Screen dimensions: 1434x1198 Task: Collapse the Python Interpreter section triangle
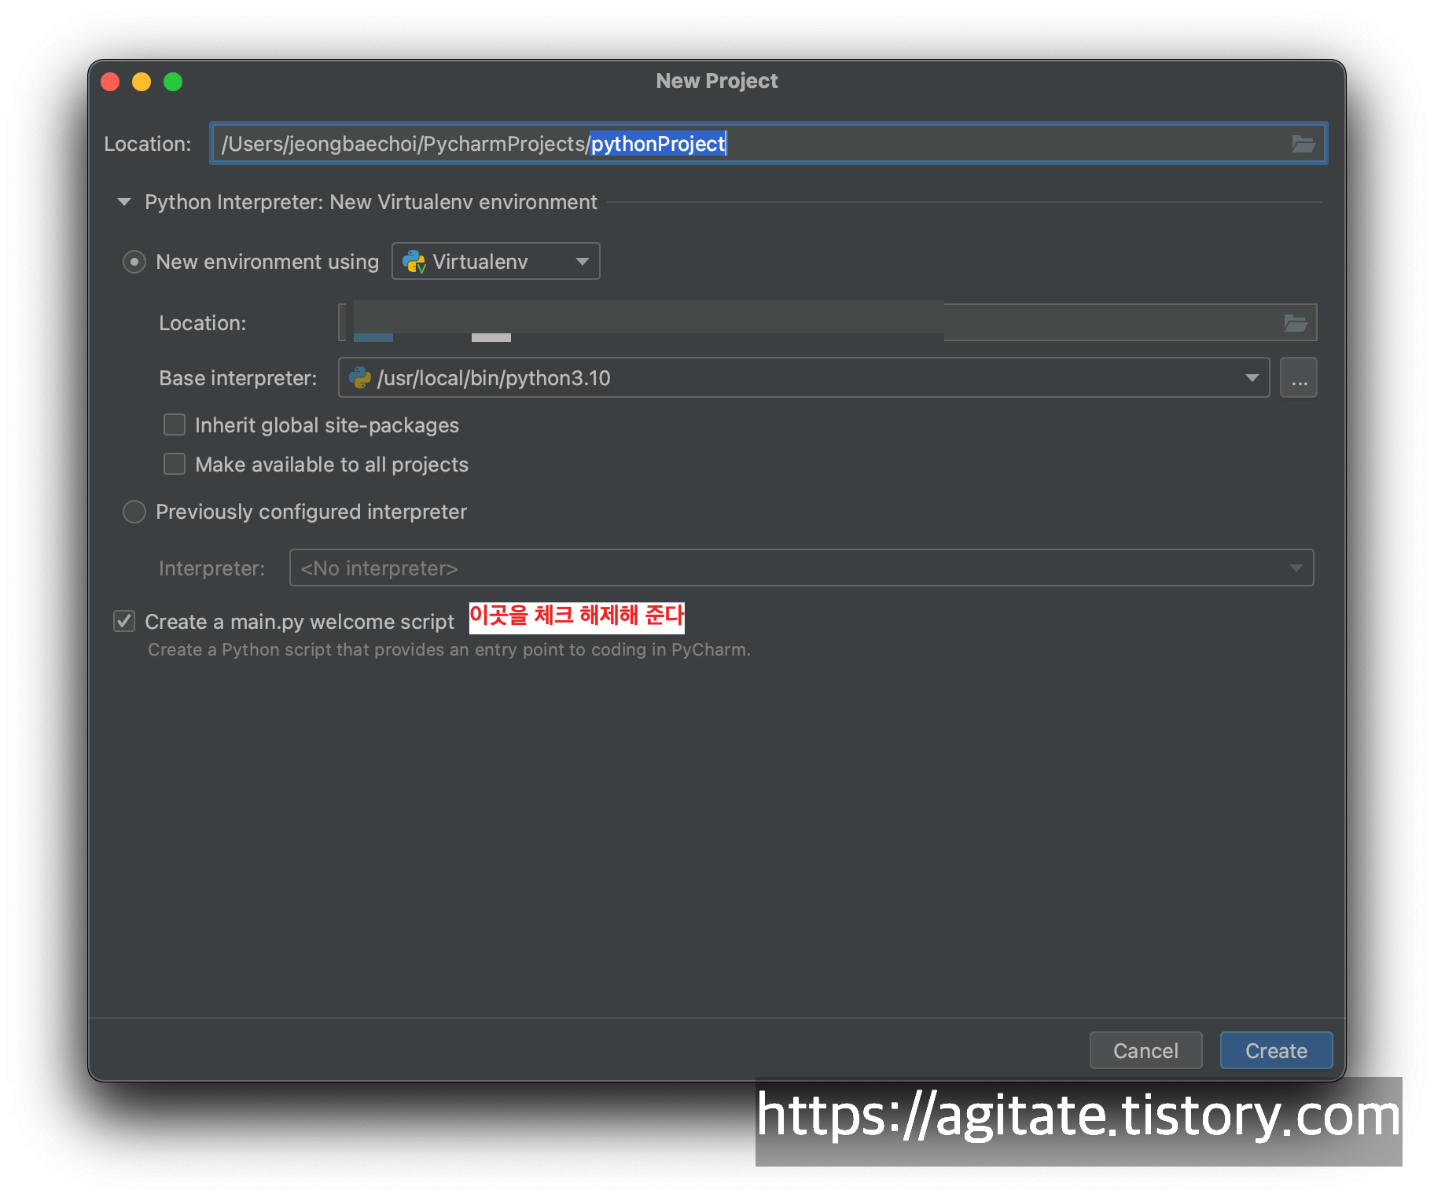(x=123, y=202)
